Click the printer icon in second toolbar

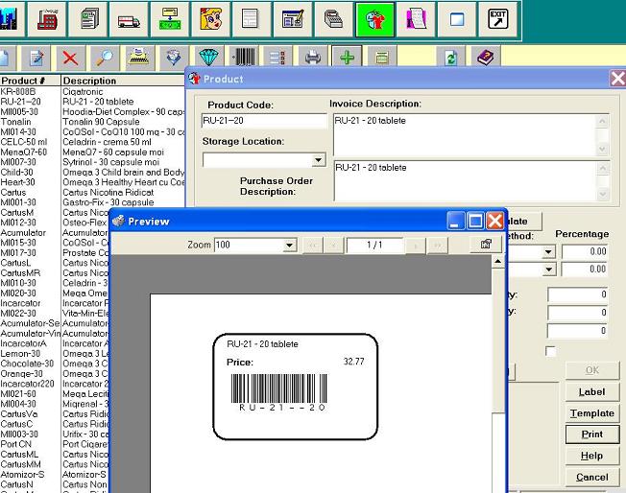(x=313, y=59)
